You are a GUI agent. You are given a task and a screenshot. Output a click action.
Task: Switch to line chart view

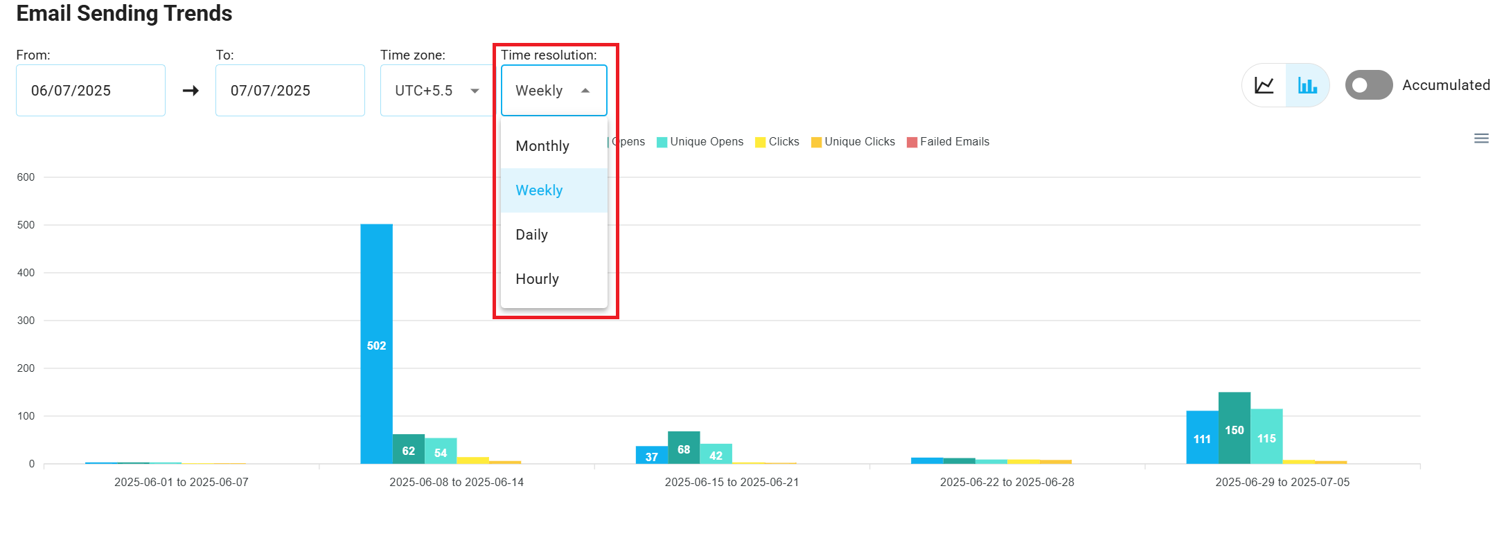pyautogui.click(x=1264, y=85)
